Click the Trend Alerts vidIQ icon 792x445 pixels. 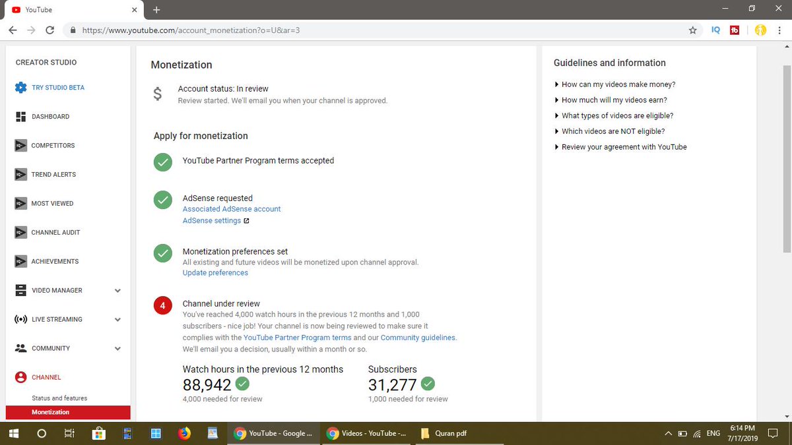[x=20, y=175]
